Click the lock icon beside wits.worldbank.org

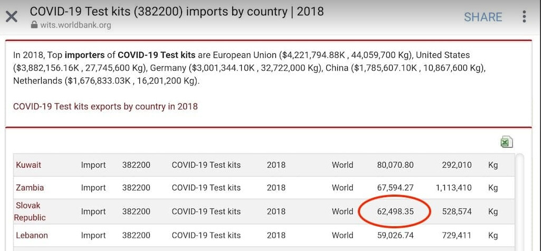pyautogui.click(x=34, y=25)
